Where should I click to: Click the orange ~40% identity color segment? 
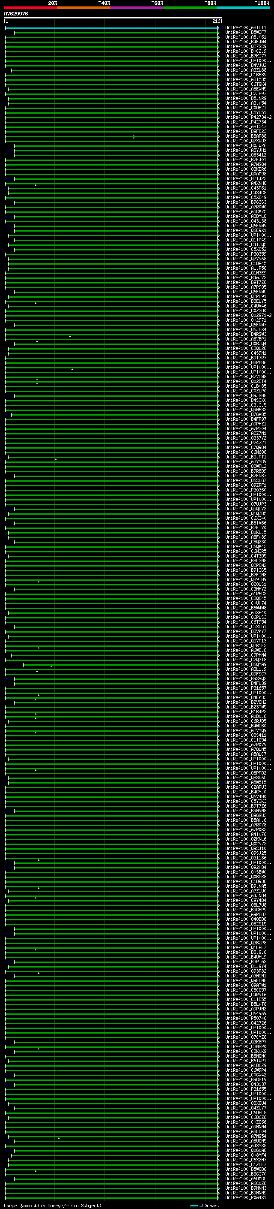tap(84, 8)
